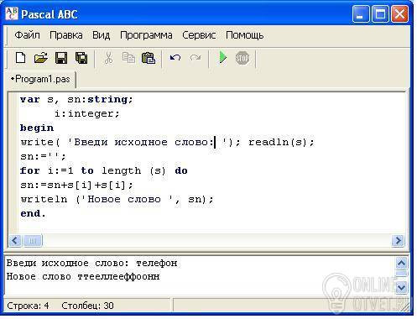Open the Сервис menu
Viewport: 417px width, 319px height.
click(x=199, y=35)
